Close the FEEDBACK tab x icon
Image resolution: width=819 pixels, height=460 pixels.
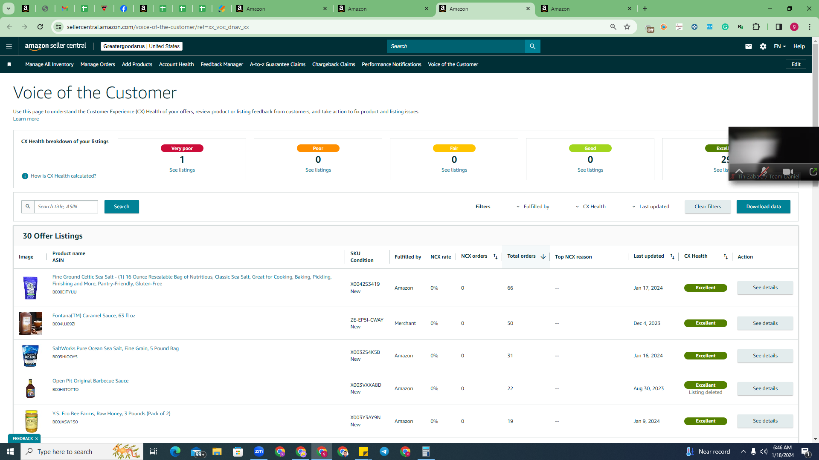[x=37, y=439]
